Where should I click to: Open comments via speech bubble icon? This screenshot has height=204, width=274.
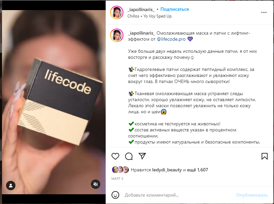[129, 156]
